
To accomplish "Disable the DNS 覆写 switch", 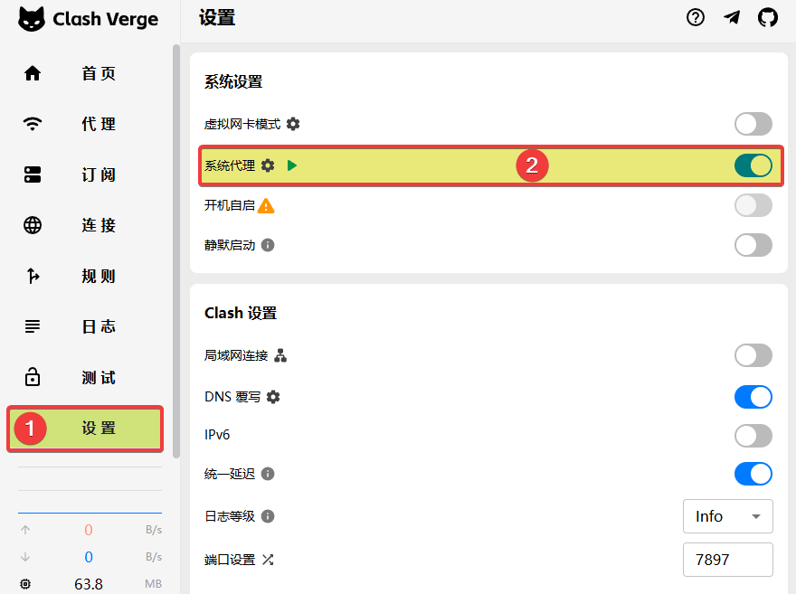I will tap(753, 397).
